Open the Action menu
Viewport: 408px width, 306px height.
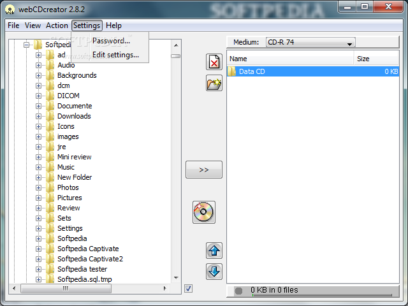pyautogui.click(x=57, y=25)
